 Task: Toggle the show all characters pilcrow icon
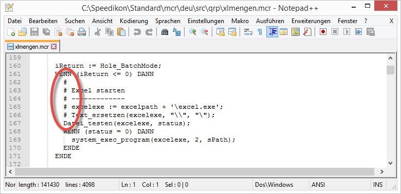[260, 32]
